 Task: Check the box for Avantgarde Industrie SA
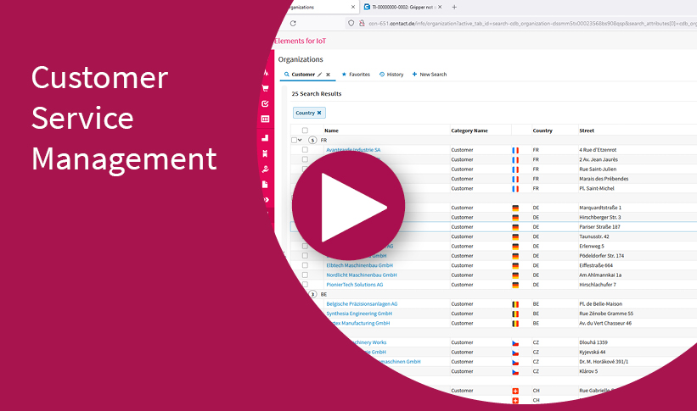click(305, 150)
